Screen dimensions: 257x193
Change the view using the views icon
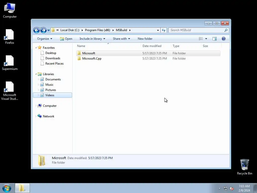(x=201, y=39)
